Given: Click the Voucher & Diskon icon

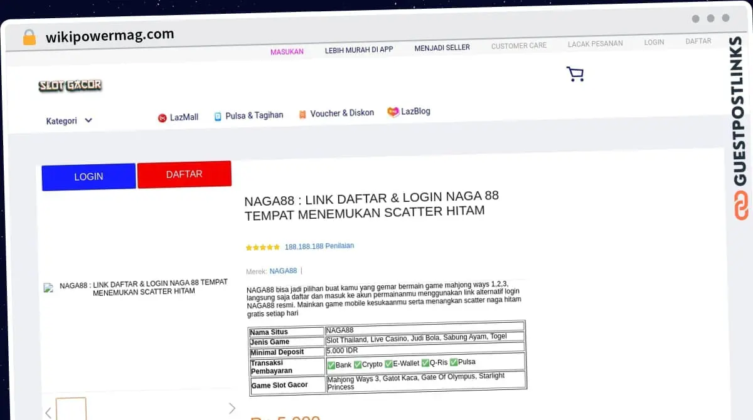Looking at the screenshot, I should click(302, 115).
